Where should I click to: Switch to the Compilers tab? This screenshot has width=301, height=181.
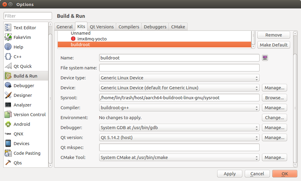[x=129, y=27]
